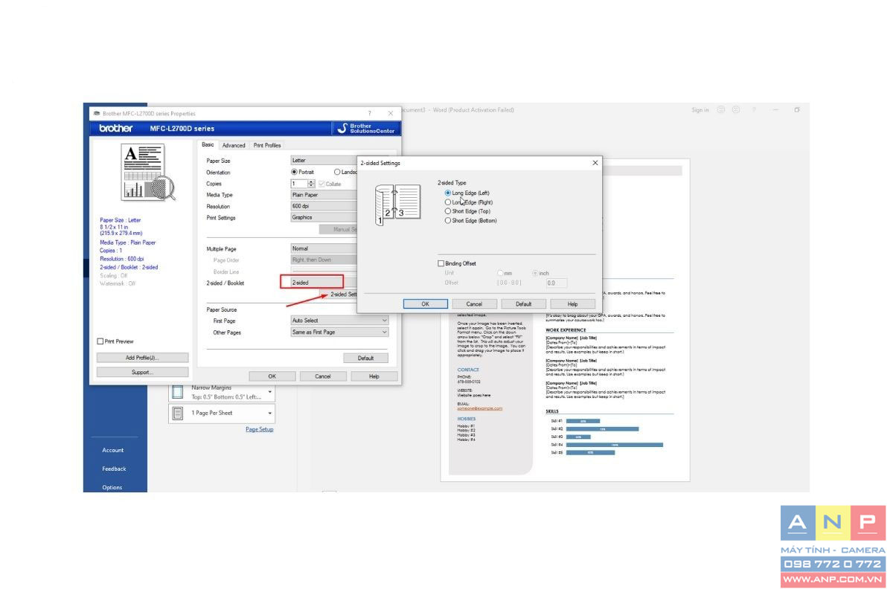Open Feedback in Word backstage sidebar
Image resolution: width=893 pixels, height=595 pixels.
pos(114,469)
